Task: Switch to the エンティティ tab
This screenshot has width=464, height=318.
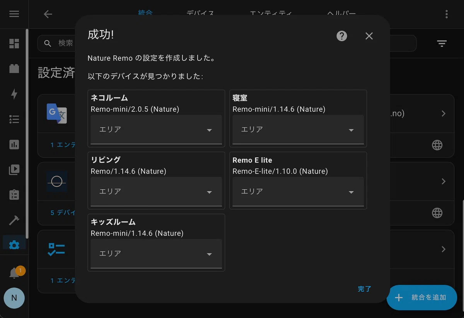Action: click(271, 13)
